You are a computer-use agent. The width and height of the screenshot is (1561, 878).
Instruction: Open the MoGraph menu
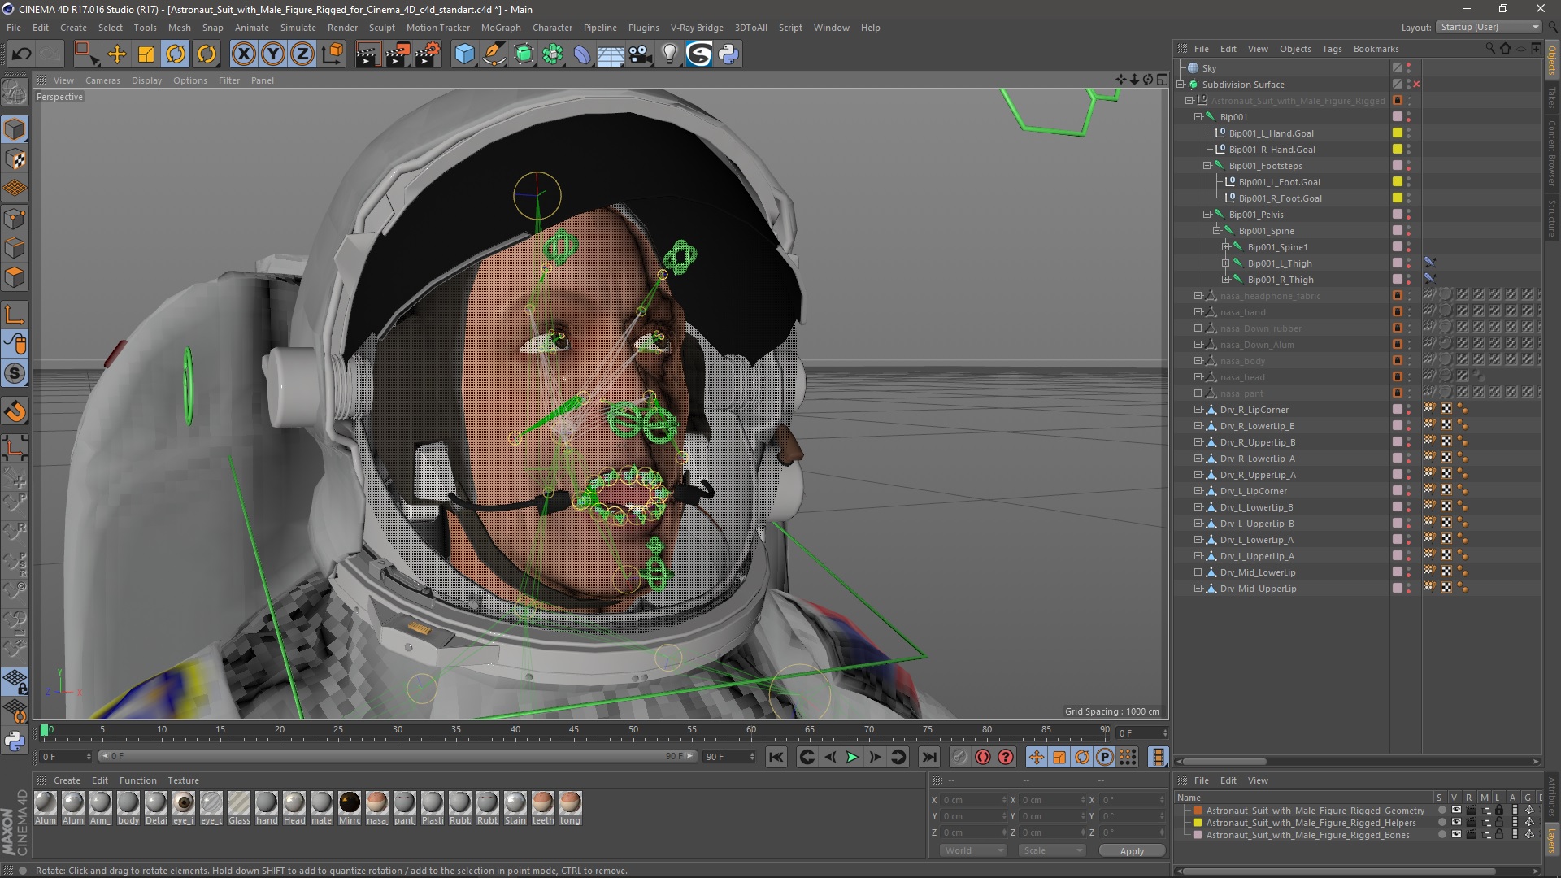coord(501,28)
